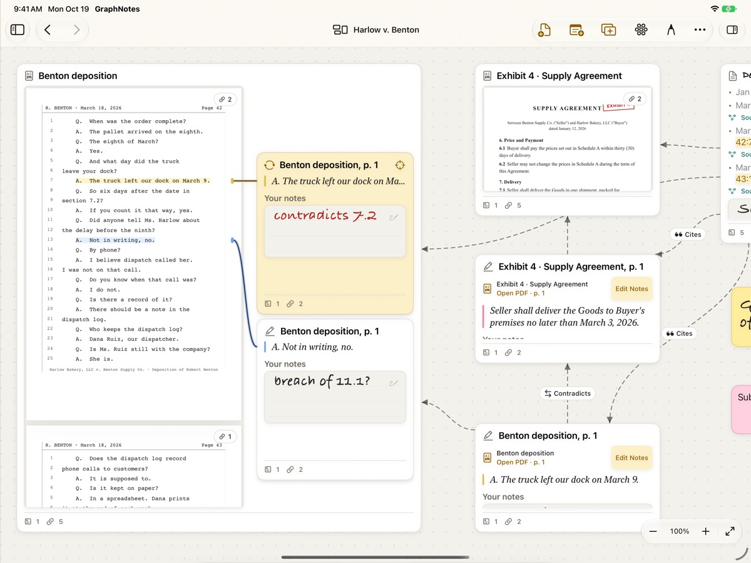Click 'Exhibit 4 · Supply Agreement' card title
The image size is (751, 563).
point(559,76)
